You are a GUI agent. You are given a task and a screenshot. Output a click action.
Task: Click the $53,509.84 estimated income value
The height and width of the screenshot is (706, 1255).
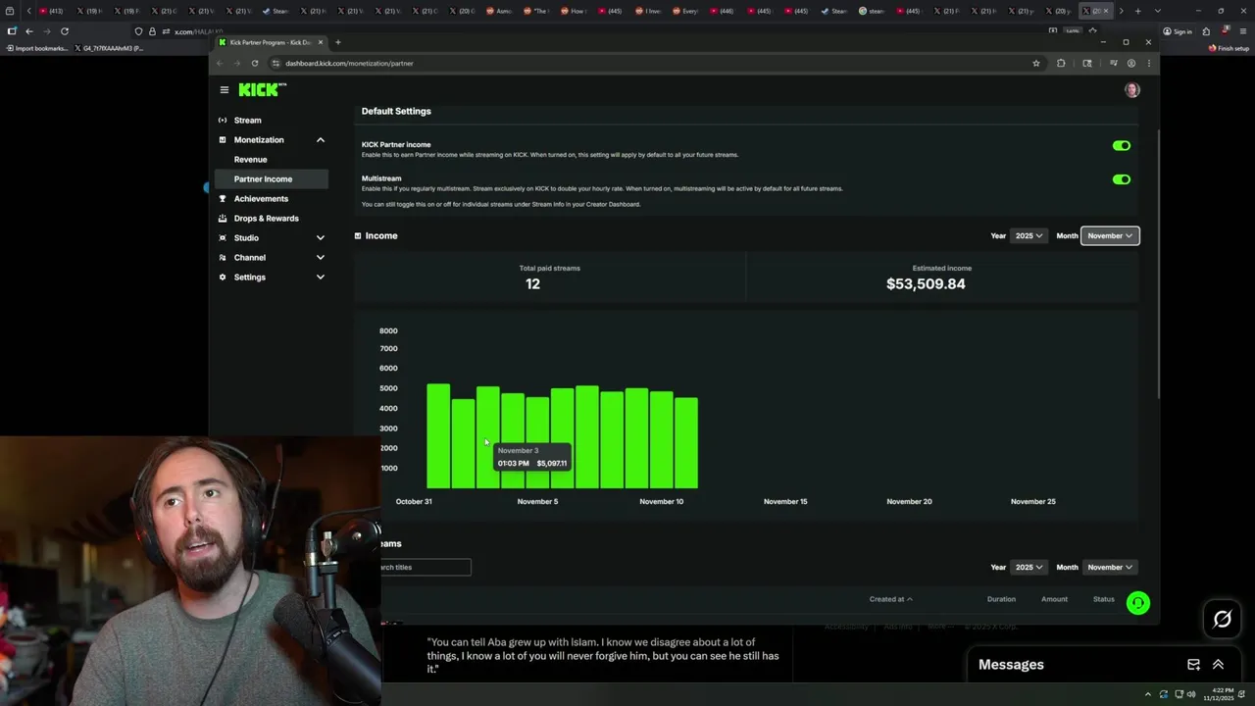926,283
